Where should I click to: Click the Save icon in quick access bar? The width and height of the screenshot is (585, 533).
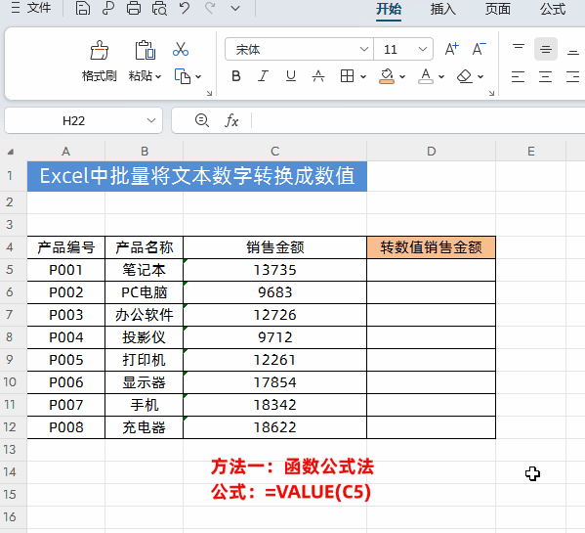(x=82, y=8)
